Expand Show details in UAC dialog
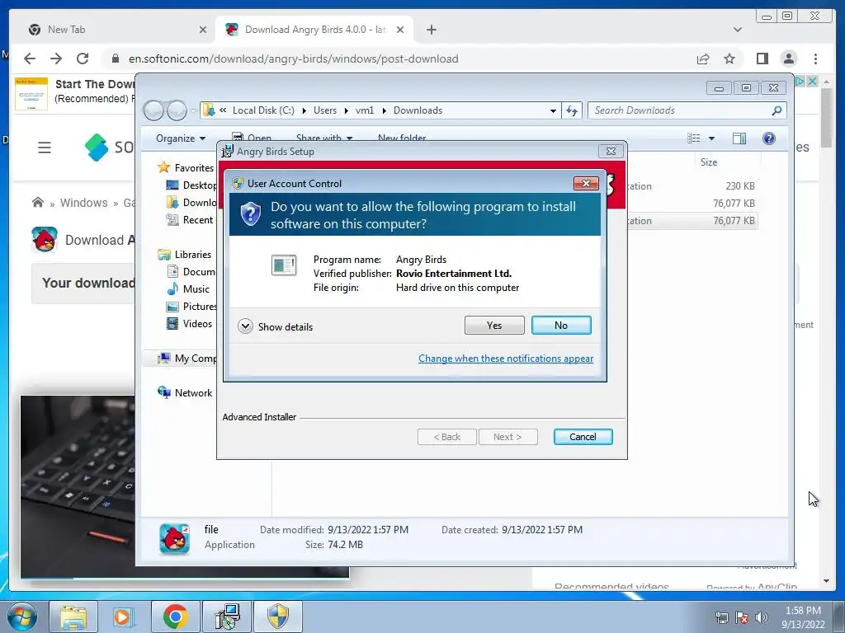The height and width of the screenshot is (633, 845). [x=276, y=326]
